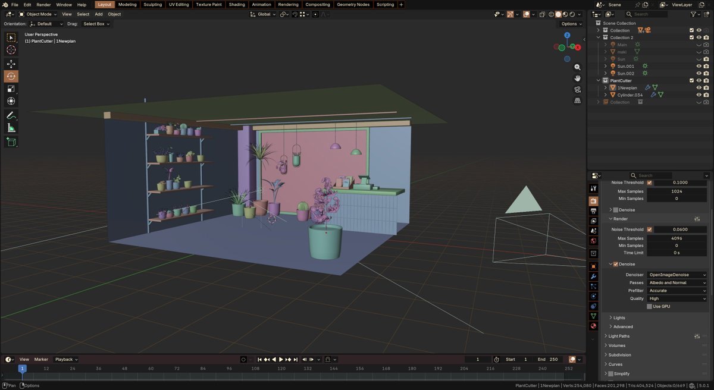
Task: Switch to the Modeling workspace tab
Action: point(127,4)
